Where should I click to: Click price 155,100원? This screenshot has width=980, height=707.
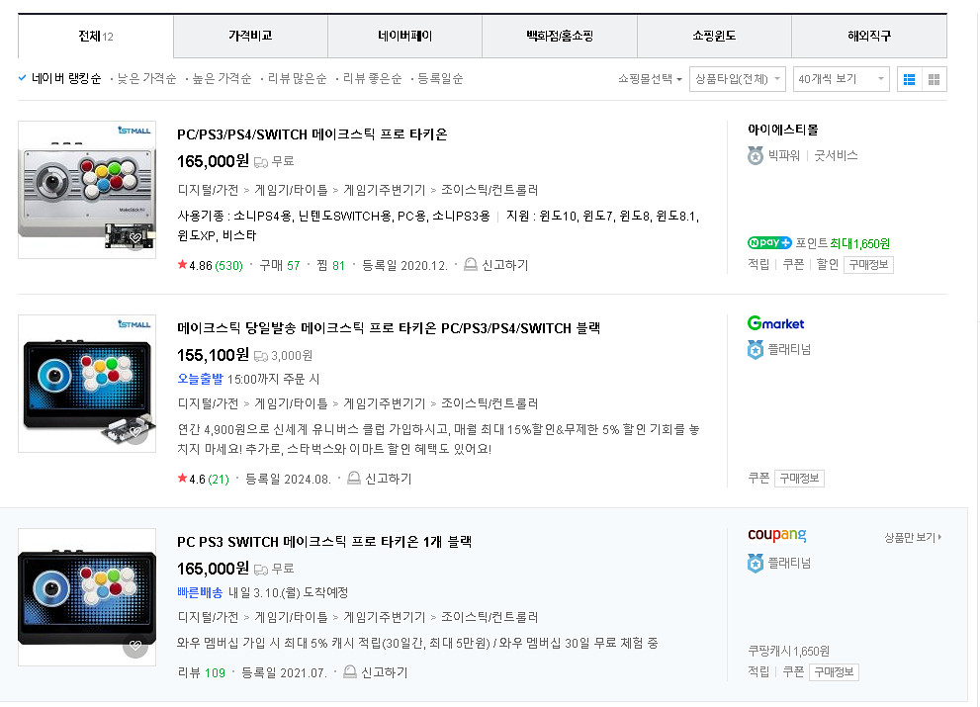pos(214,355)
